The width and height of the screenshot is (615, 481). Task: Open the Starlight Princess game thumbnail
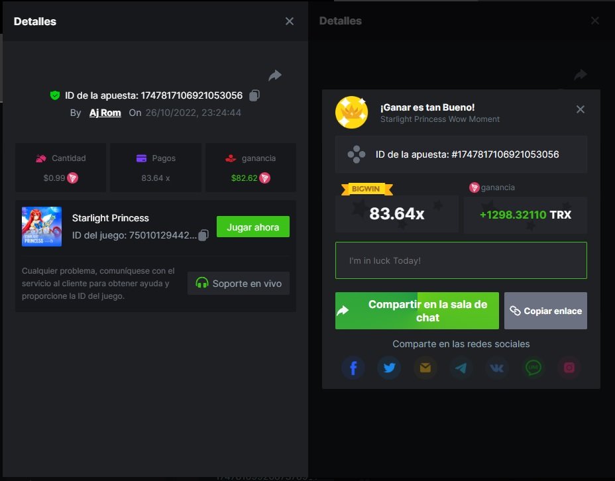pos(42,227)
